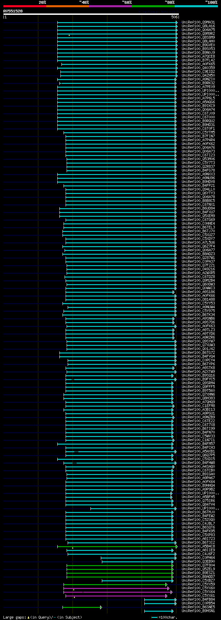This screenshot has height=620, width=221.
Task: Select UniRef100_C5YX61 in the hit list
Action: (198, 596)
